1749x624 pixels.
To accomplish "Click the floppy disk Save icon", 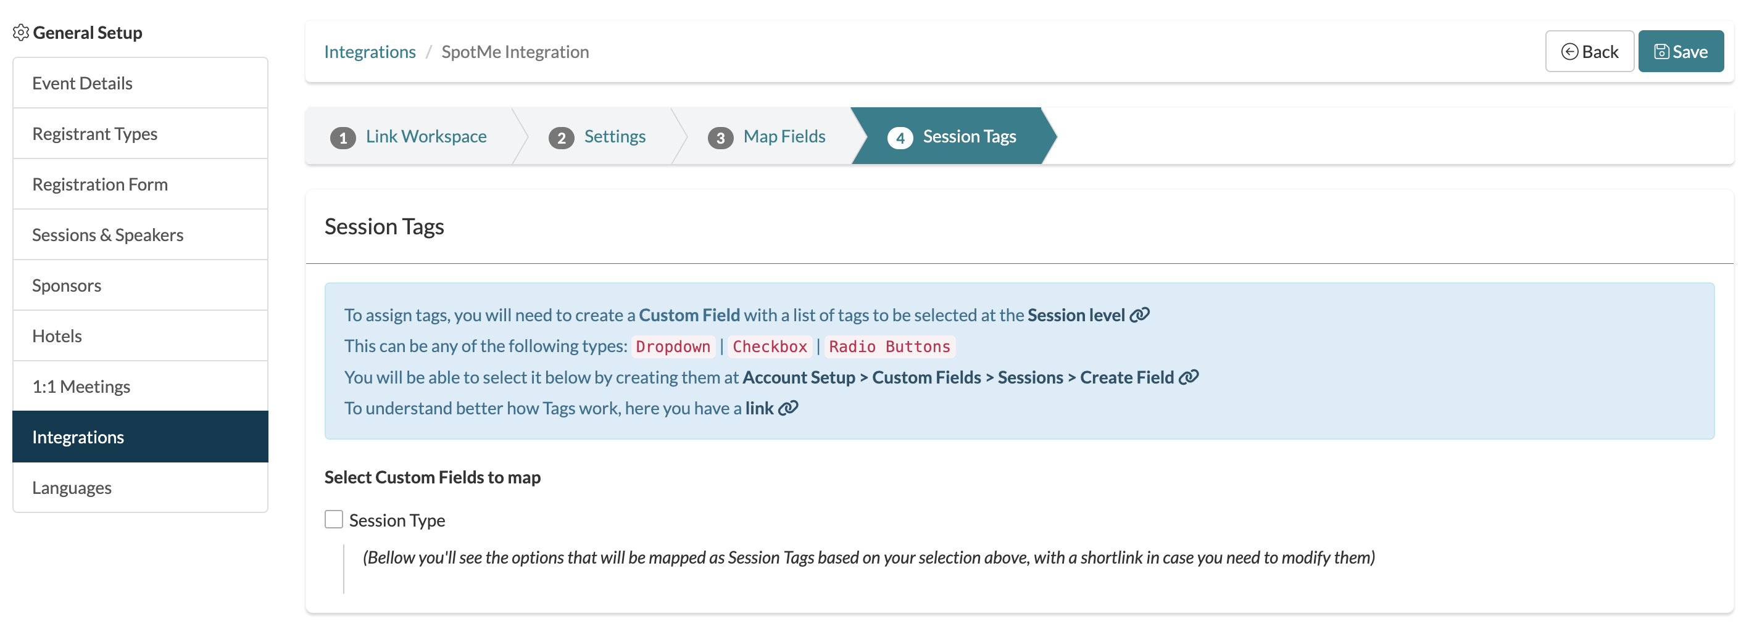I will pyautogui.click(x=1661, y=51).
